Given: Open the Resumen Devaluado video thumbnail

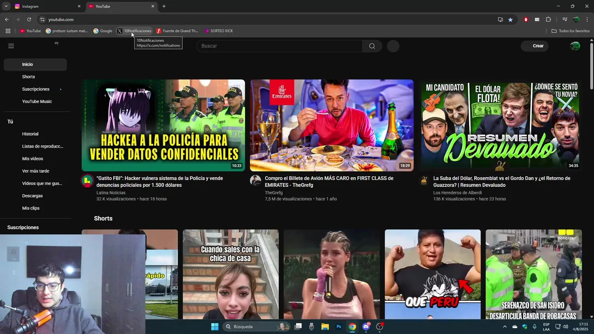Looking at the screenshot, I should click(500, 125).
